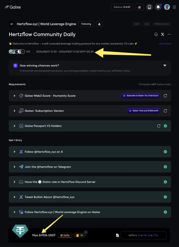Select the Dex tag
Viewport: 179px width, 247px height.
pyautogui.click(x=147, y=24)
